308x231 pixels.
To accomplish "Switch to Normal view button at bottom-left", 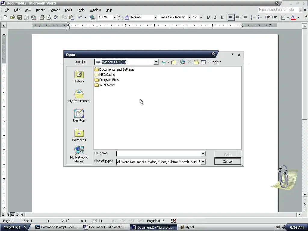I will (3, 215).
